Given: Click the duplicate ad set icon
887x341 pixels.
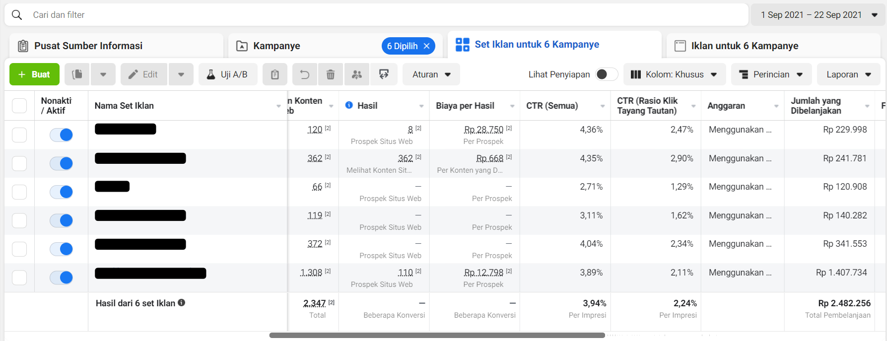Looking at the screenshot, I should tap(77, 74).
